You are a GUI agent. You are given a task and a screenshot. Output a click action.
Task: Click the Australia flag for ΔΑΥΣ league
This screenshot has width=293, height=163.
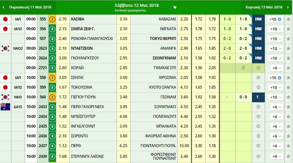(5, 107)
